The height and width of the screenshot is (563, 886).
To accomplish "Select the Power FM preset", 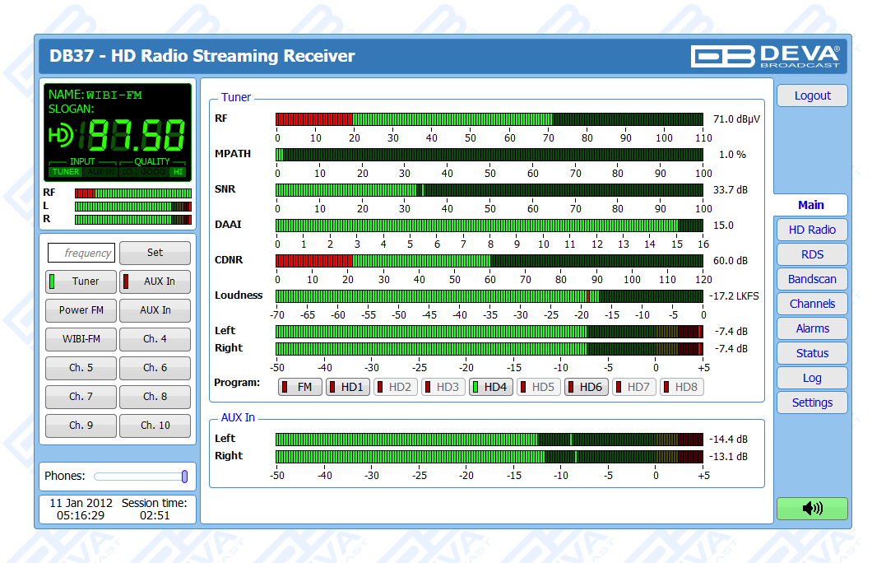I will coord(81,310).
